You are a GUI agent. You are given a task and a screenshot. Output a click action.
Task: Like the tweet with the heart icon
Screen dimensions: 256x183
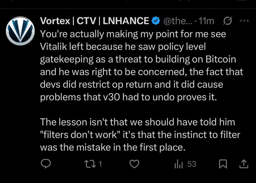134,164
